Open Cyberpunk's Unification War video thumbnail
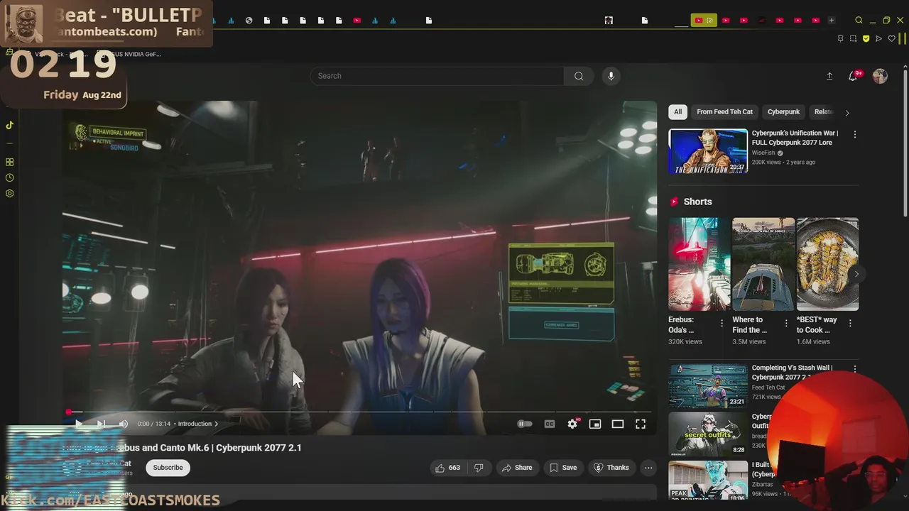This screenshot has height=511, width=909. tap(708, 151)
